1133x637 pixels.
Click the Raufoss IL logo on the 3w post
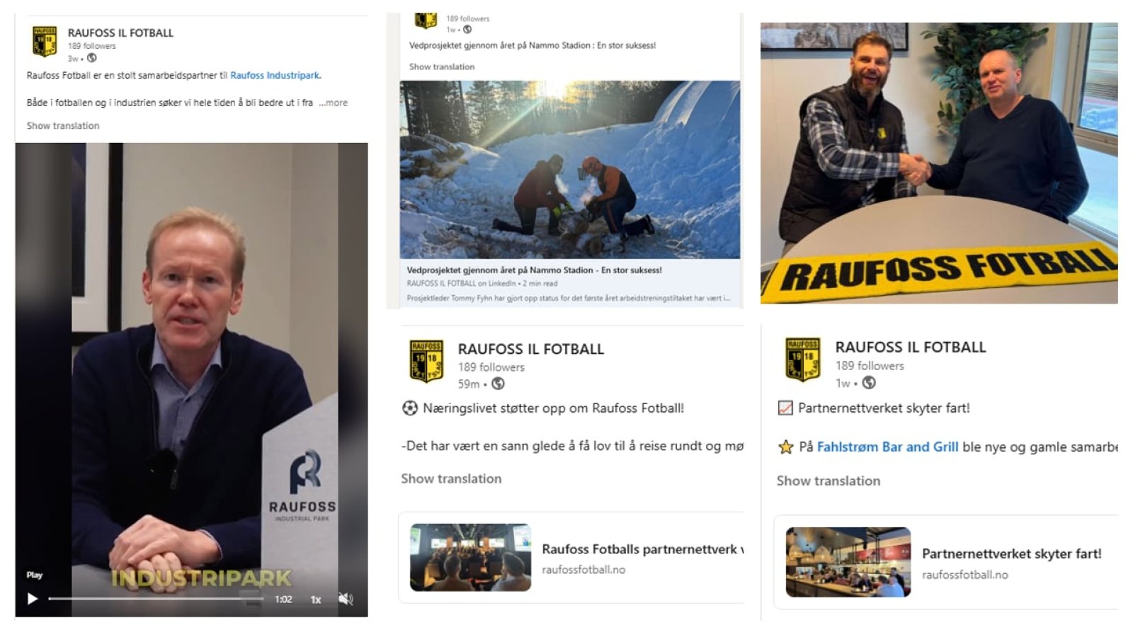pyautogui.click(x=45, y=41)
